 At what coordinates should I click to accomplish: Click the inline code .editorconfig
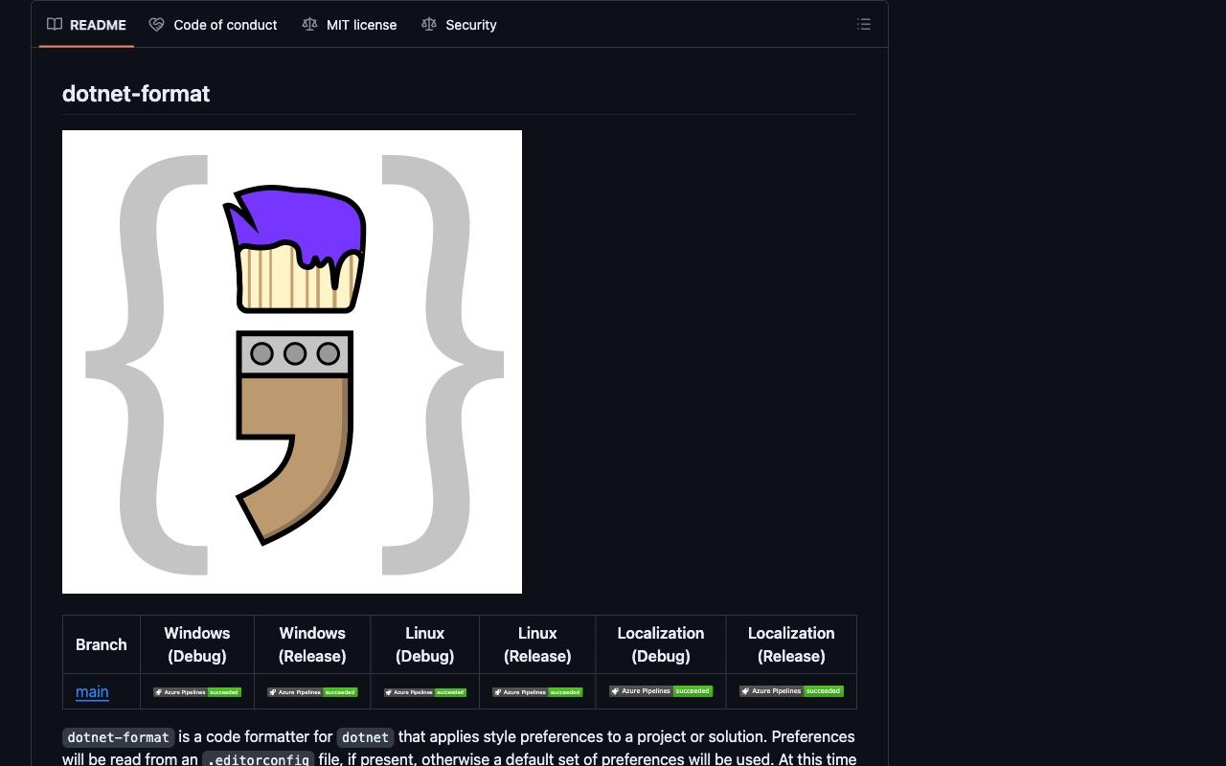(259, 758)
